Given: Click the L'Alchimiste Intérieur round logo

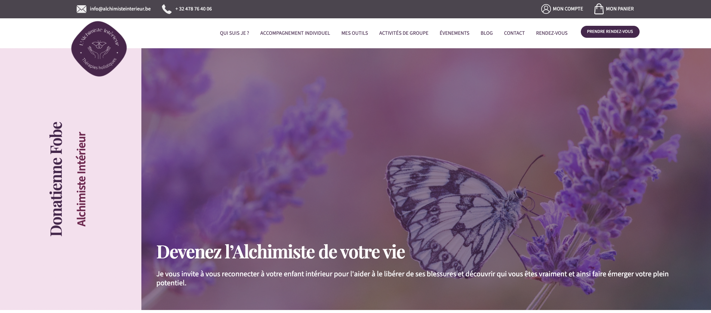Looking at the screenshot, I should click(x=99, y=49).
